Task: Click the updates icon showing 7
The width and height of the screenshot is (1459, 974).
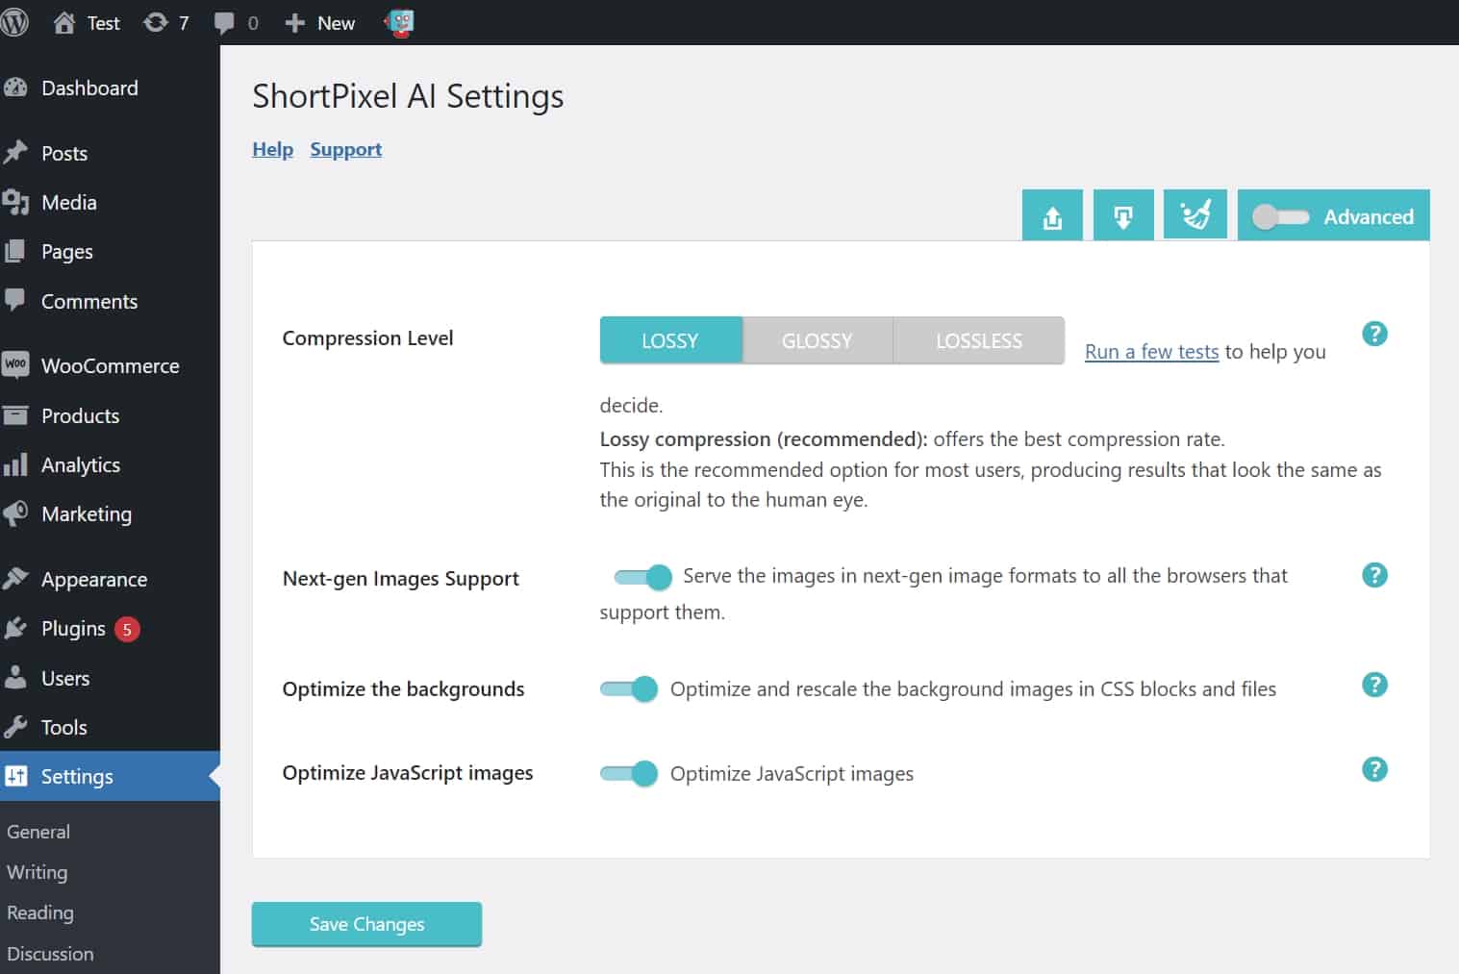Action: tap(165, 23)
